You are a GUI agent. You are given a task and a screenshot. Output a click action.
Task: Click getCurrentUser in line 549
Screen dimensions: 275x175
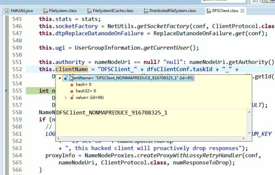pyautogui.click(x=167, y=48)
